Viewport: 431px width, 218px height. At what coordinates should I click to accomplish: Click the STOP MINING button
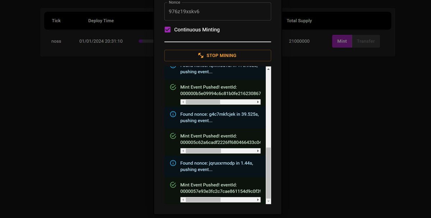pos(218,55)
